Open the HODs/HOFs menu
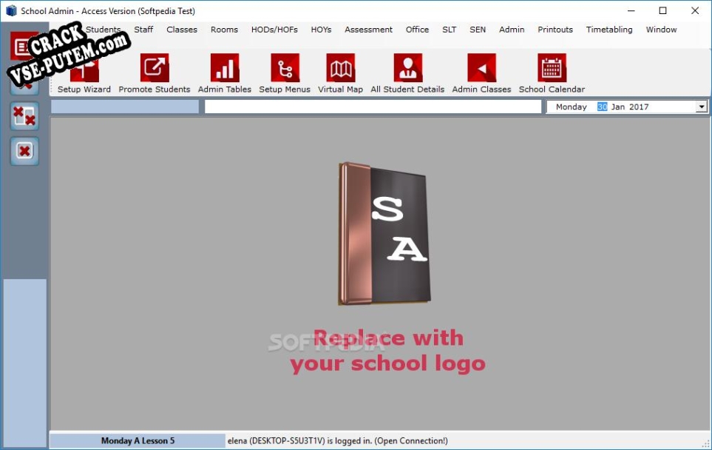Image resolution: width=712 pixels, height=450 pixels. (274, 30)
